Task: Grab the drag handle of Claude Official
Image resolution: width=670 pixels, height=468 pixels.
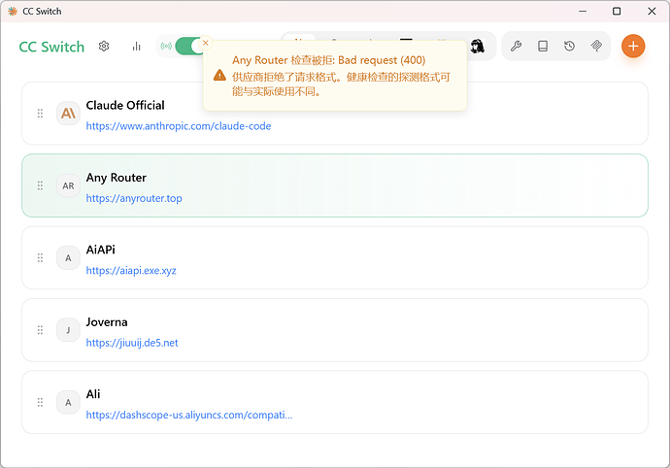Action: click(x=40, y=114)
